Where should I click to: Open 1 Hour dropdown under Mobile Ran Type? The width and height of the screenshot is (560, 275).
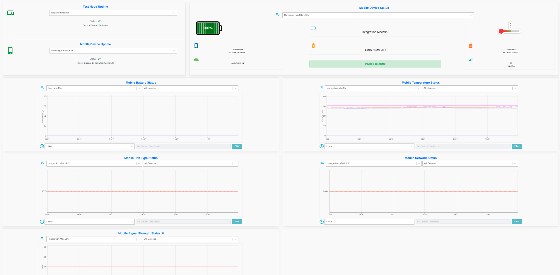tap(89, 222)
